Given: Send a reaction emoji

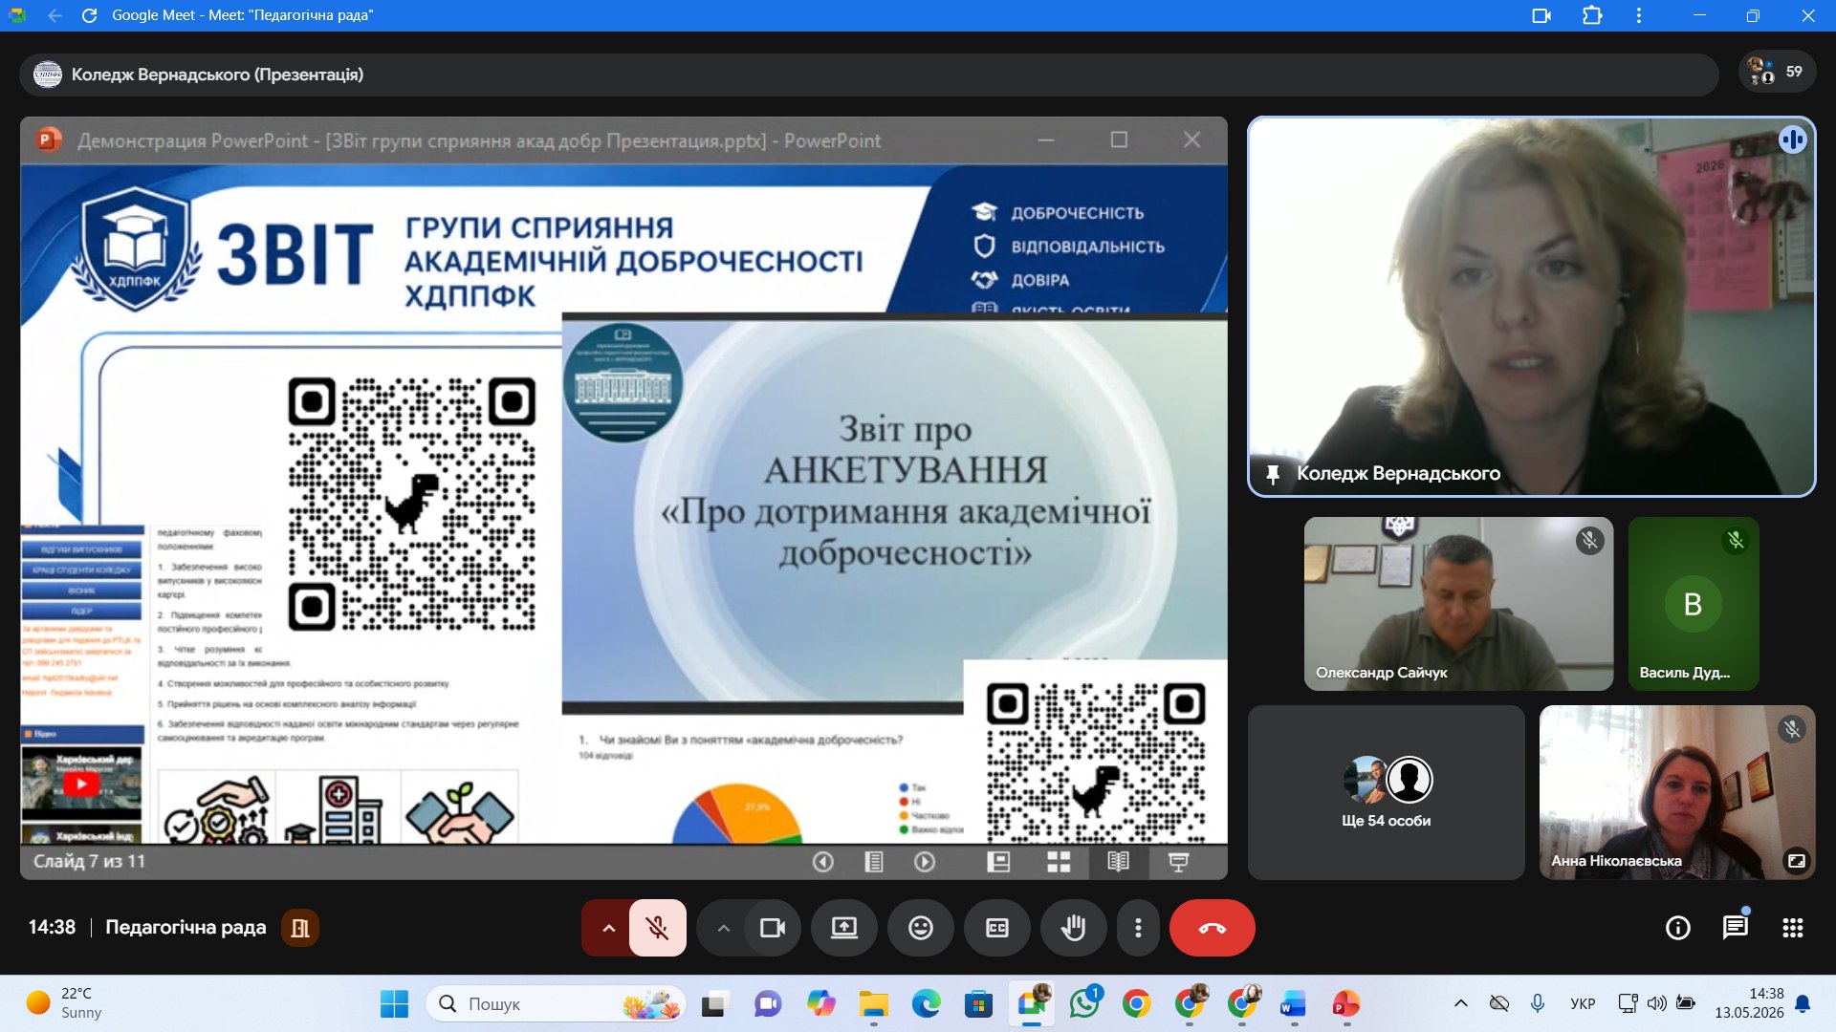Looking at the screenshot, I should [x=921, y=928].
